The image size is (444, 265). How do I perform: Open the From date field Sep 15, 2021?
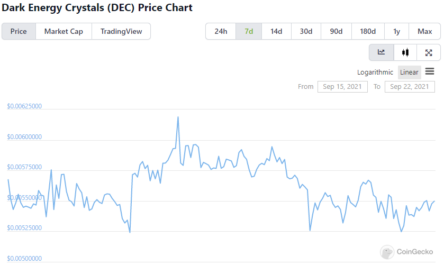coord(342,87)
